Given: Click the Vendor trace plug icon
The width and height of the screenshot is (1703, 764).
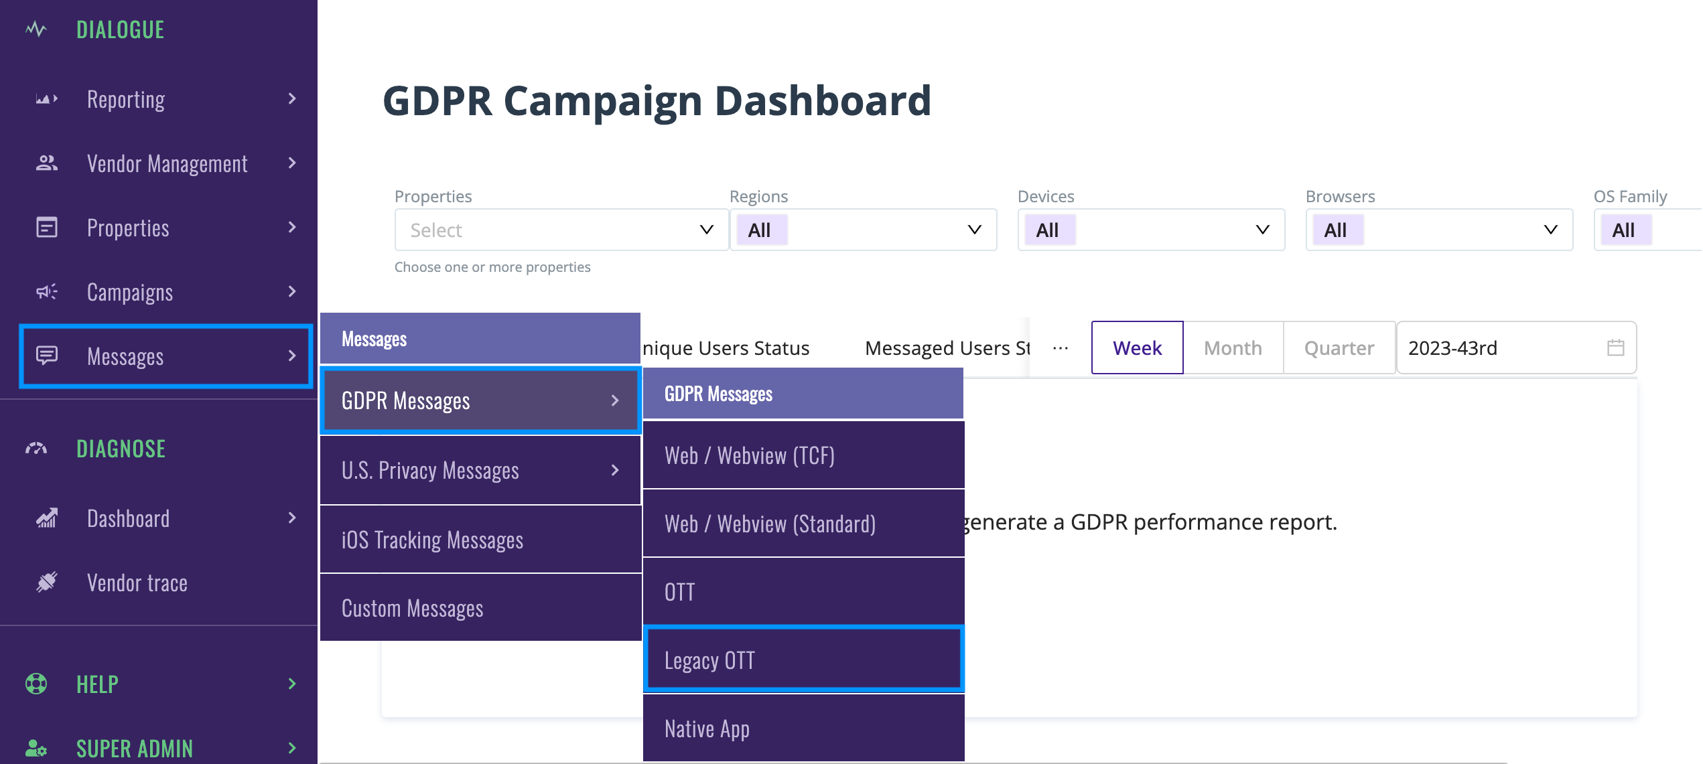Looking at the screenshot, I should (x=46, y=583).
